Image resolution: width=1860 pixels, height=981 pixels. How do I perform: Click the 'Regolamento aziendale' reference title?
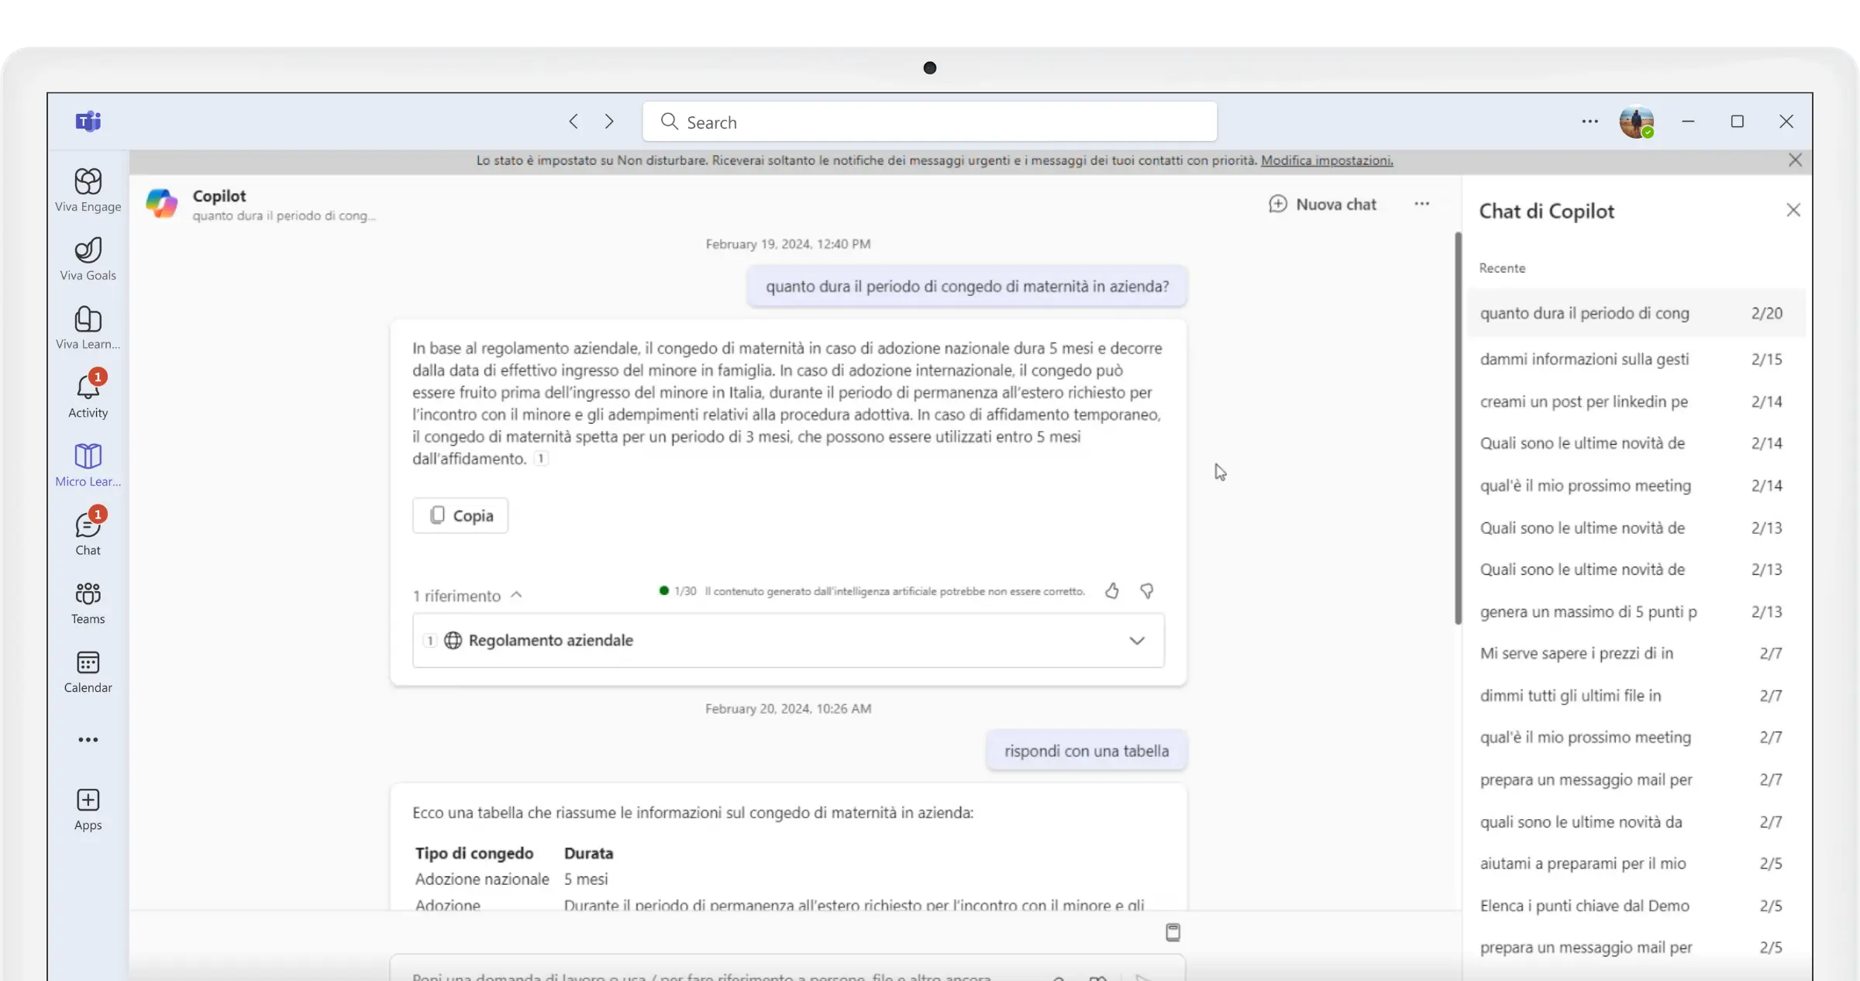click(550, 641)
